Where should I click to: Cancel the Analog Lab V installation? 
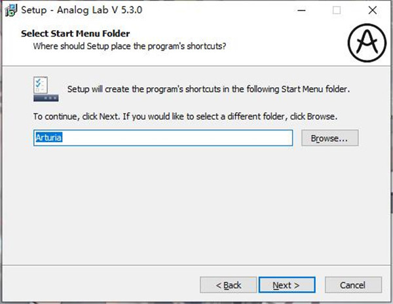click(x=353, y=285)
